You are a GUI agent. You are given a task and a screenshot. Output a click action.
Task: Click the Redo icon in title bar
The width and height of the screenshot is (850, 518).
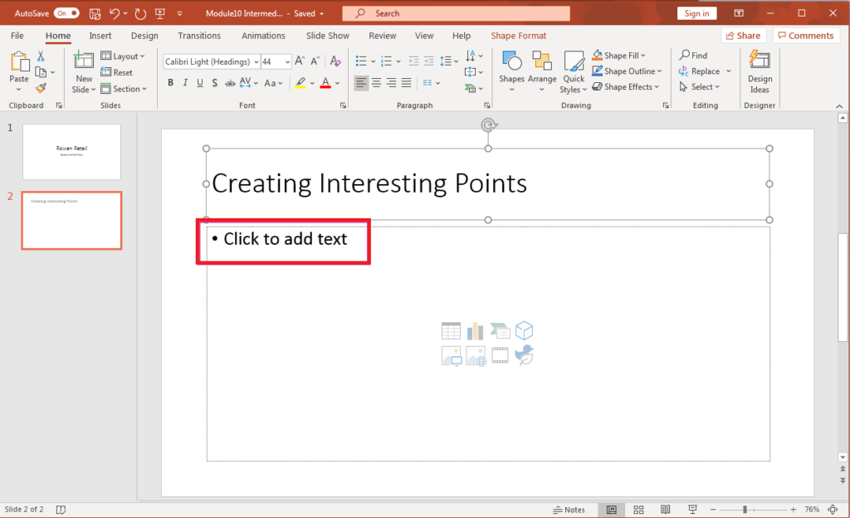(x=140, y=13)
